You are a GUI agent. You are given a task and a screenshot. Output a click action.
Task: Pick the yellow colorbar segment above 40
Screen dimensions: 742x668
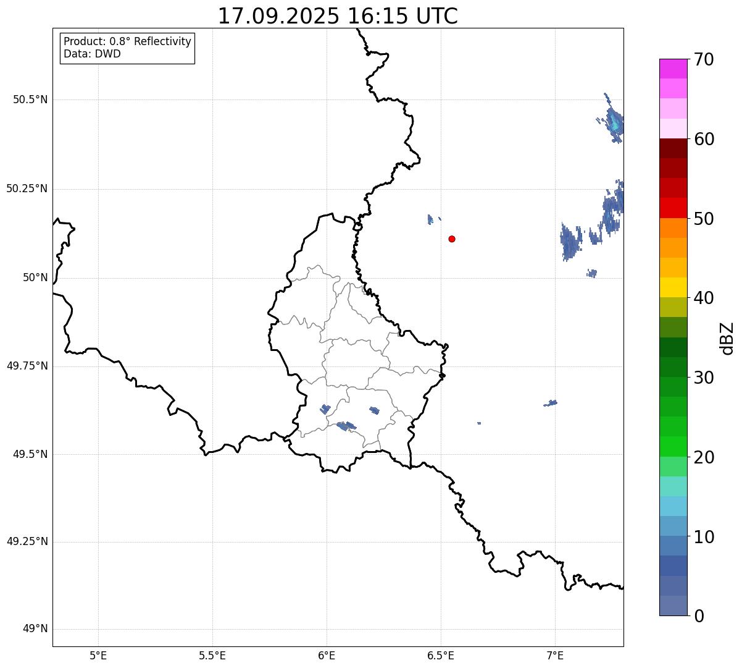pos(673,287)
